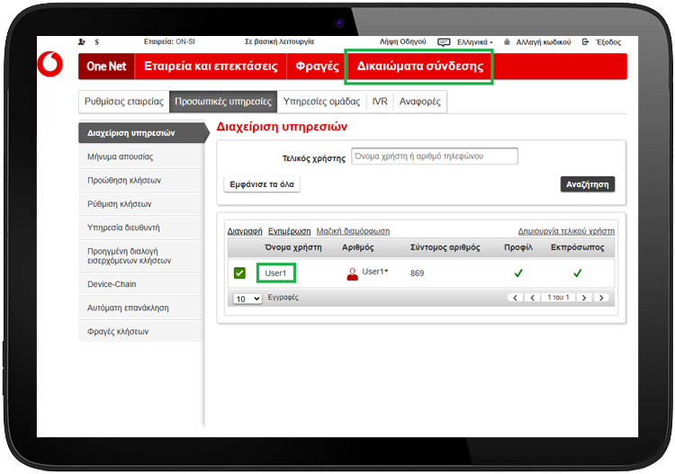
Task: Go to first page of results
Action: point(516,298)
